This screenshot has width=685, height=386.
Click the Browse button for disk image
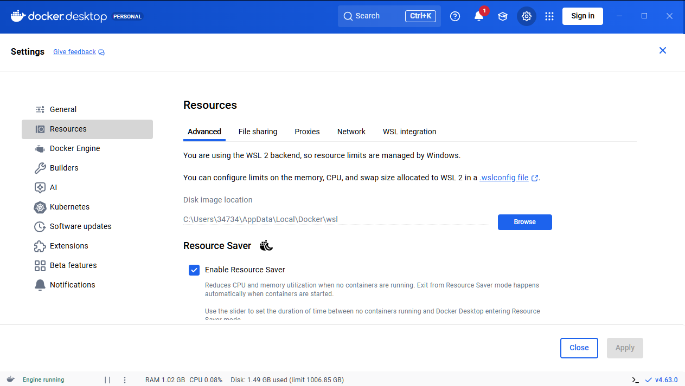coord(524,222)
